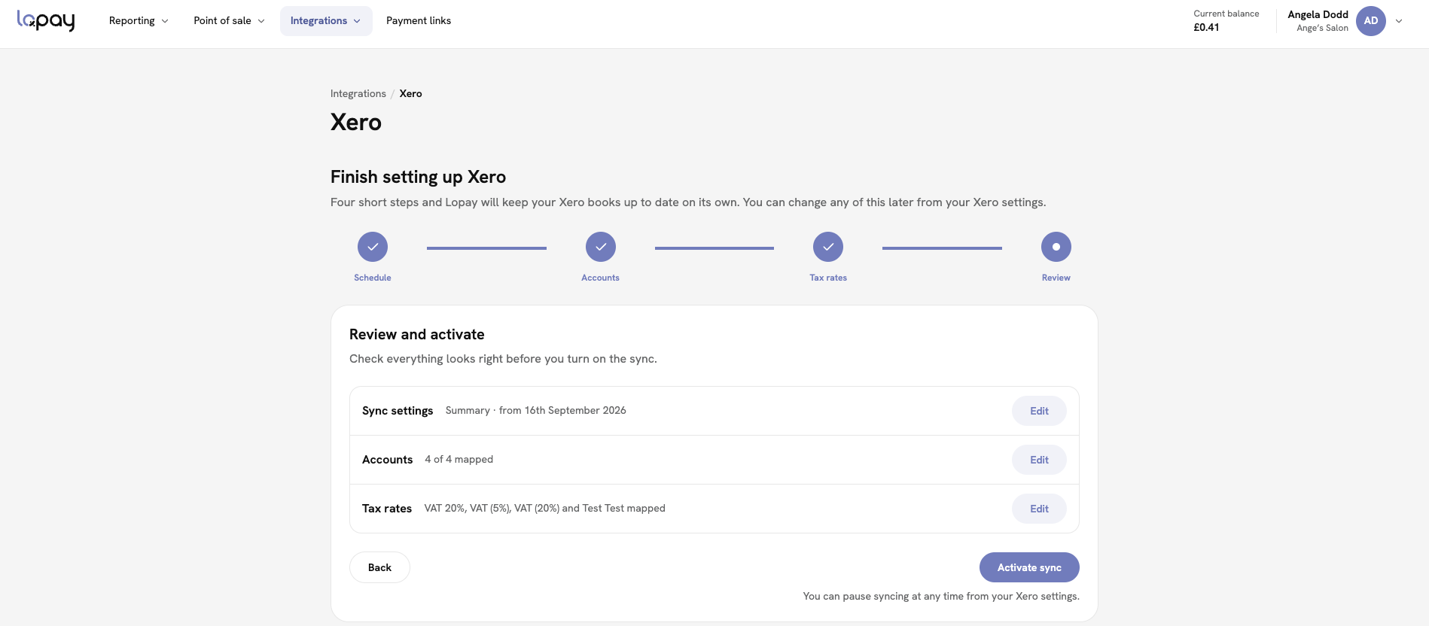The height and width of the screenshot is (626, 1429).
Task: Click the Back button
Action: 379,567
